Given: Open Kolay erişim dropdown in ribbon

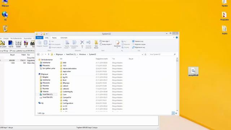Looking at the screenshot, I should click(106, 44).
